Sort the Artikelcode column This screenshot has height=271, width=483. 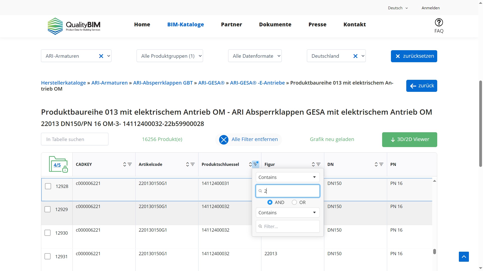click(x=187, y=164)
